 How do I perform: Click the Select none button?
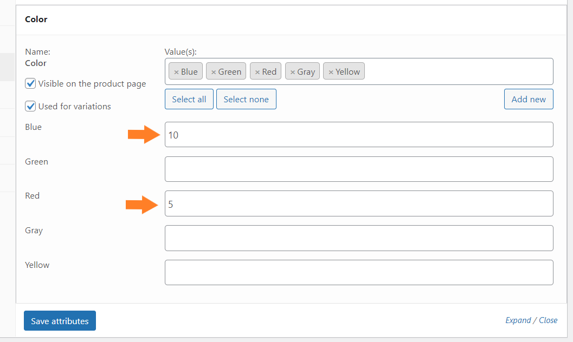[246, 99]
